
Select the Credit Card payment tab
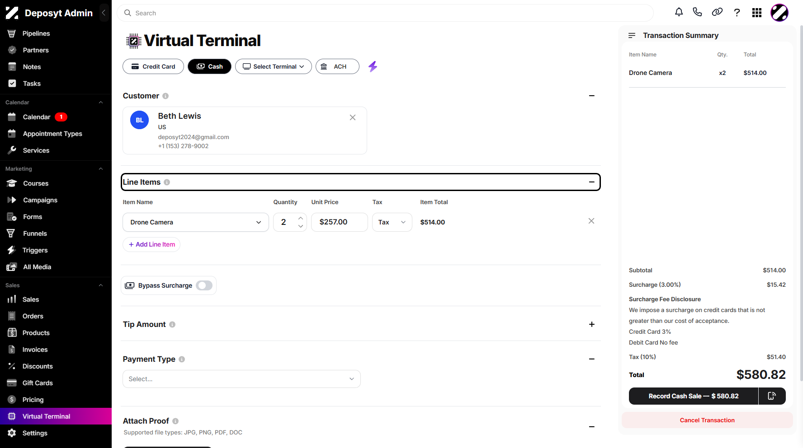coord(153,66)
